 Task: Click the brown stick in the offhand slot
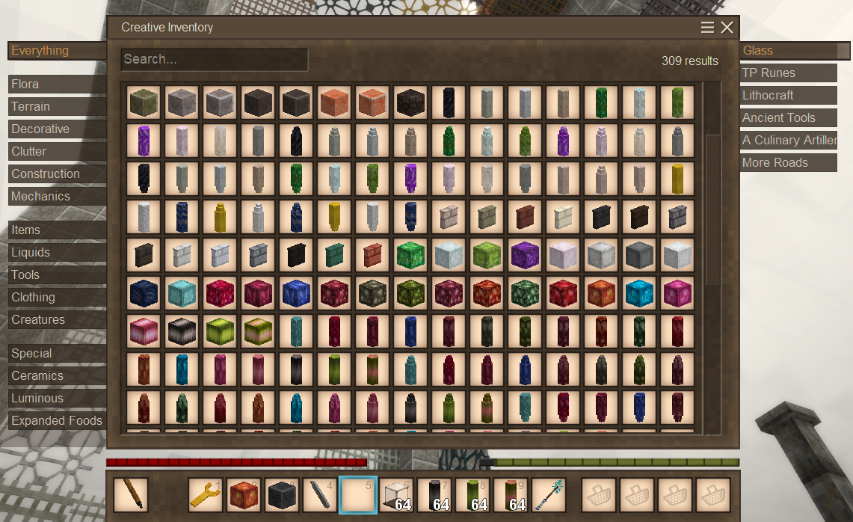131,495
